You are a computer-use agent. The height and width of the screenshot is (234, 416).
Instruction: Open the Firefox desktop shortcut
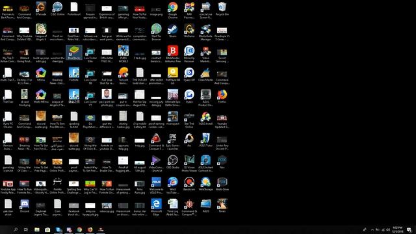tap(222, 96)
